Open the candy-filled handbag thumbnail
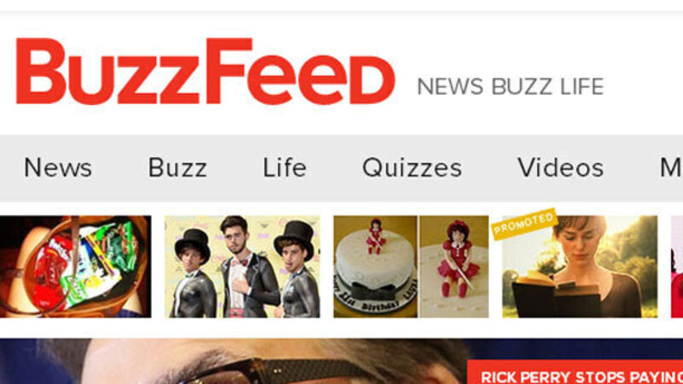Viewport: 683px width, 384px height. pyautogui.click(x=75, y=266)
